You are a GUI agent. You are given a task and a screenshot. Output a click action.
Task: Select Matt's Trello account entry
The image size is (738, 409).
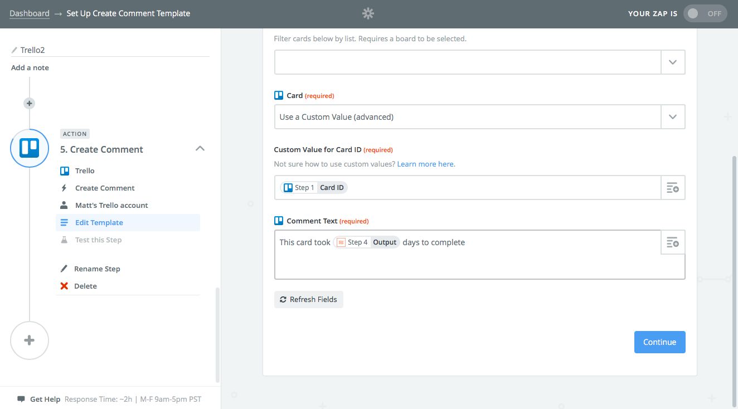111,205
